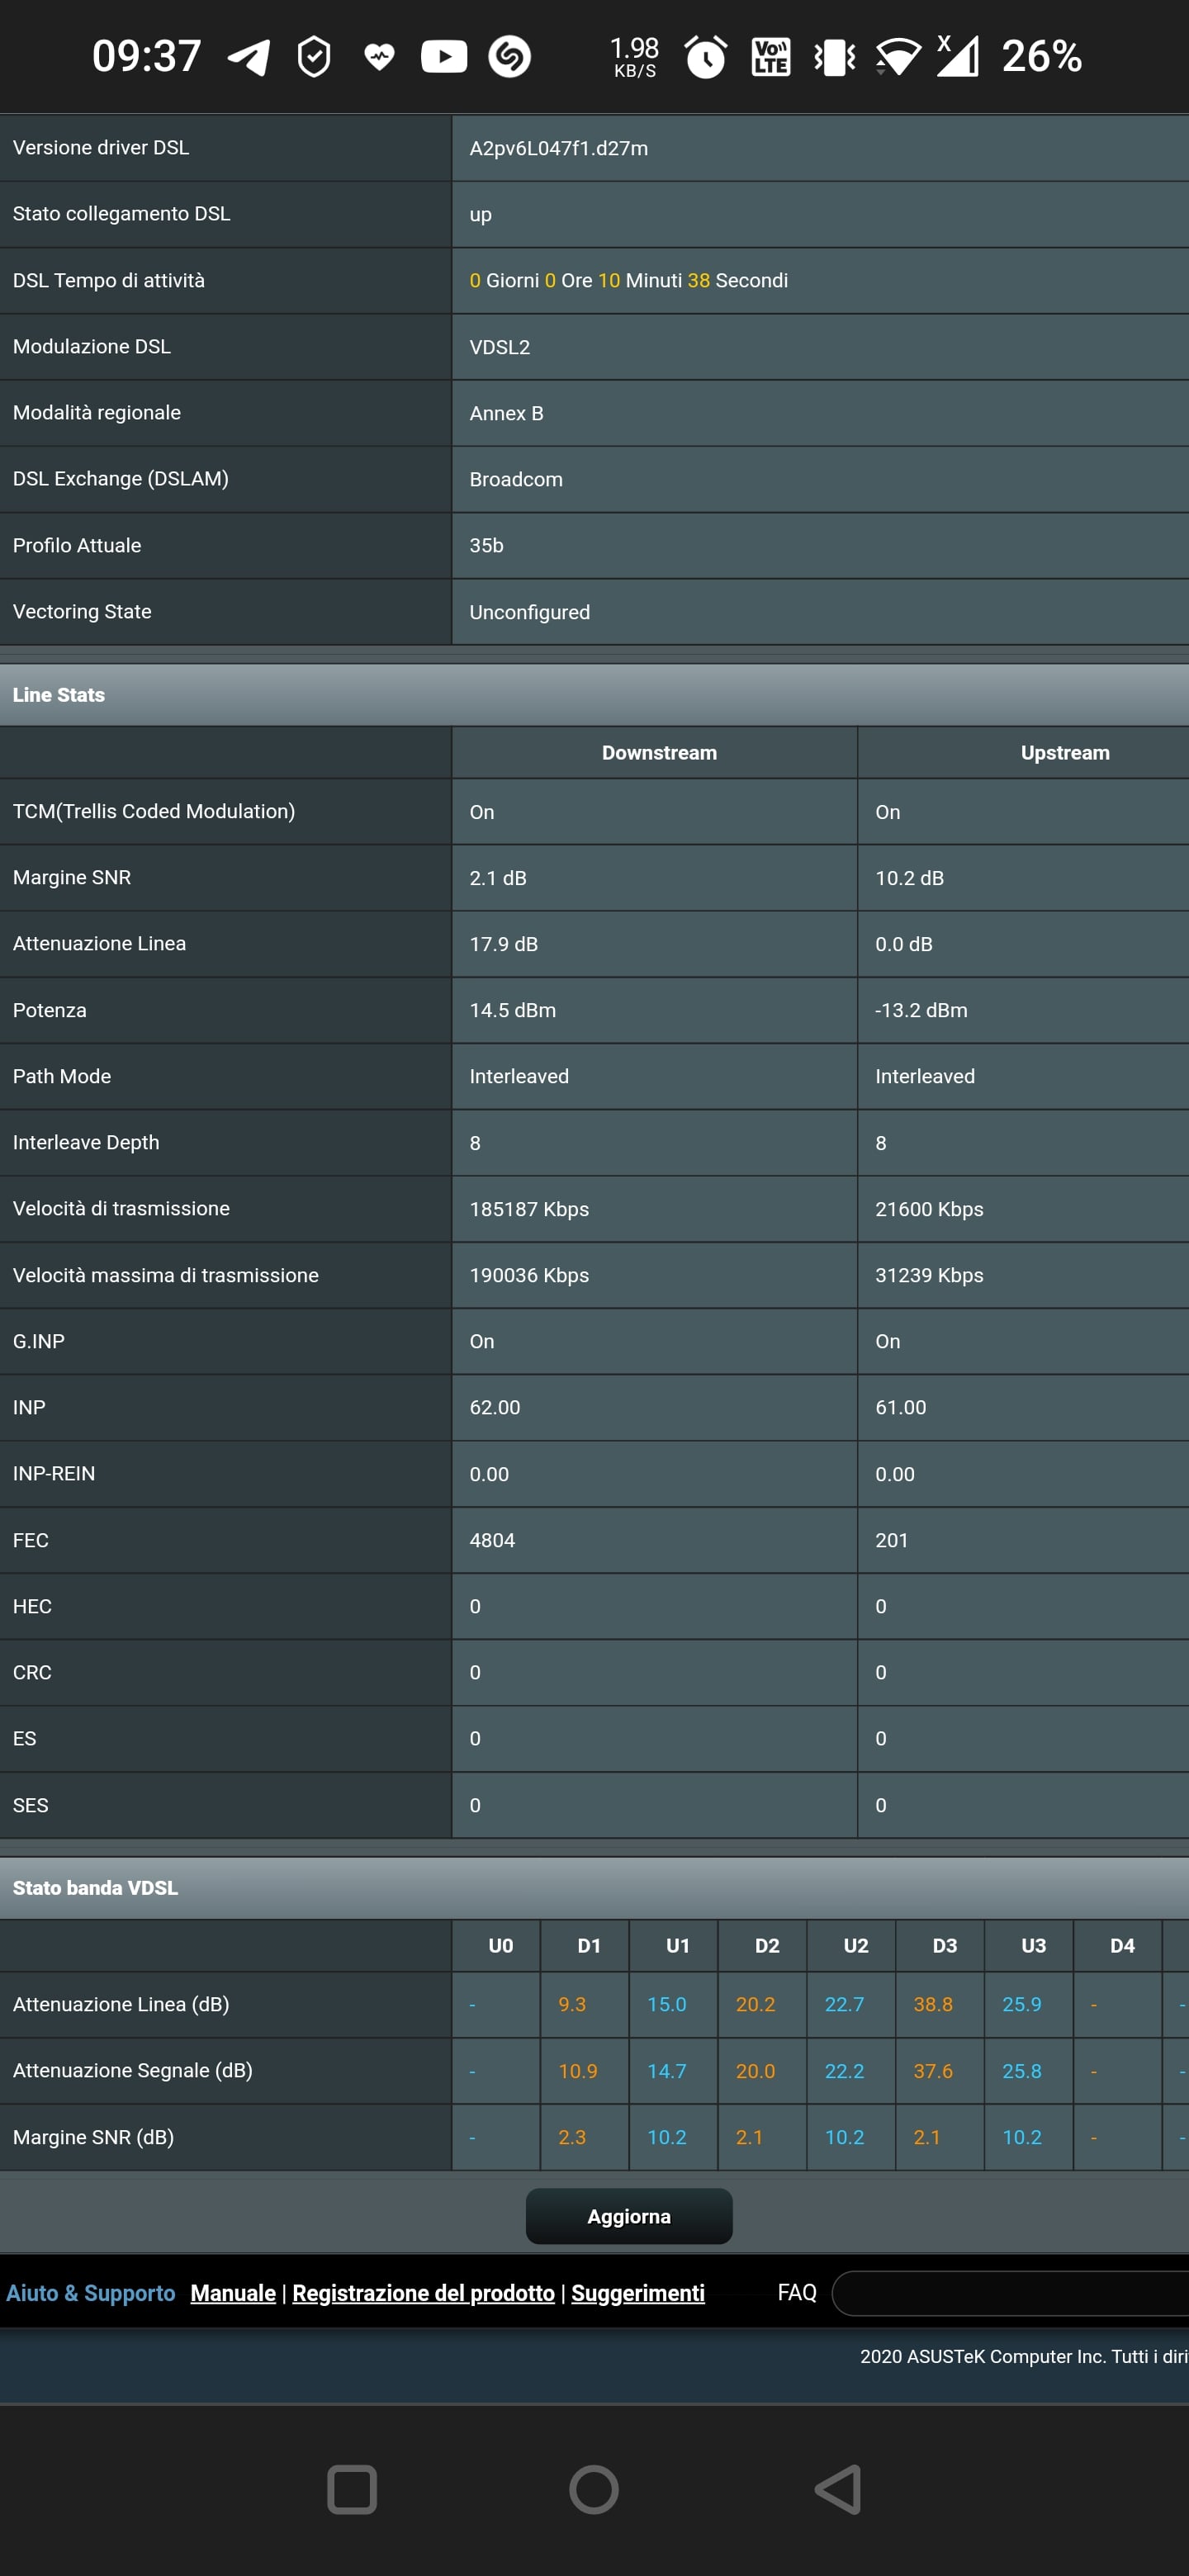Tap the Downstream column header
The height and width of the screenshot is (2576, 1189).
coord(659,753)
